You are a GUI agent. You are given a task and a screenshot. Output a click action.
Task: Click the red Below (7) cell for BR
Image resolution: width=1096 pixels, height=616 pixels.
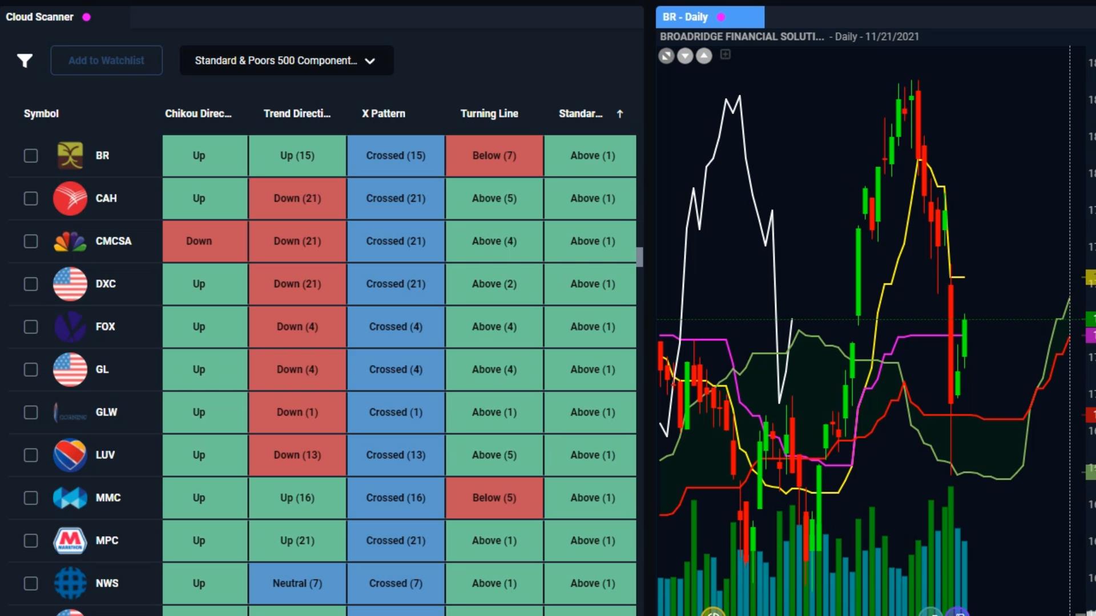point(494,156)
